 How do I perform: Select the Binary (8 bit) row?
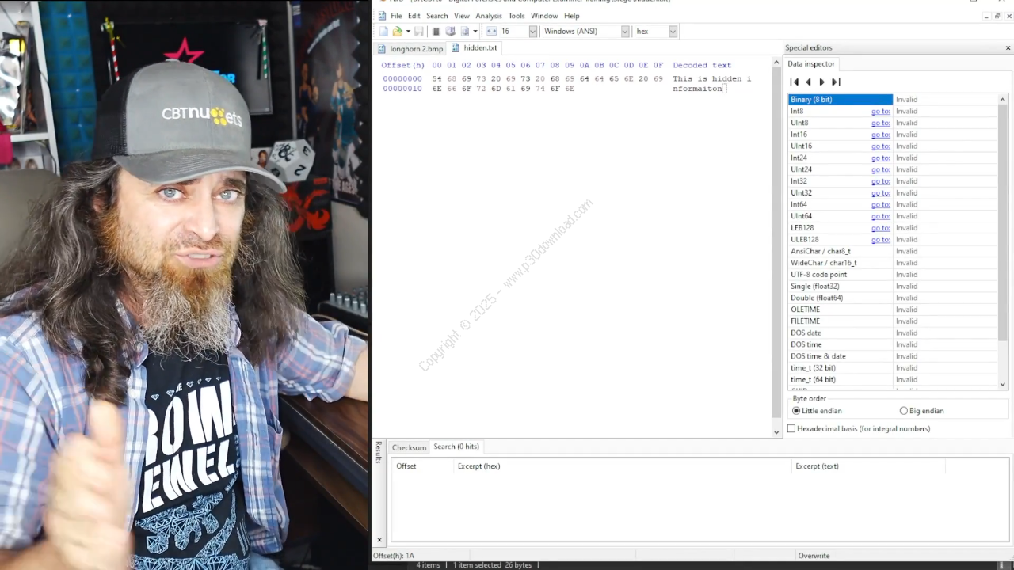[893, 99]
